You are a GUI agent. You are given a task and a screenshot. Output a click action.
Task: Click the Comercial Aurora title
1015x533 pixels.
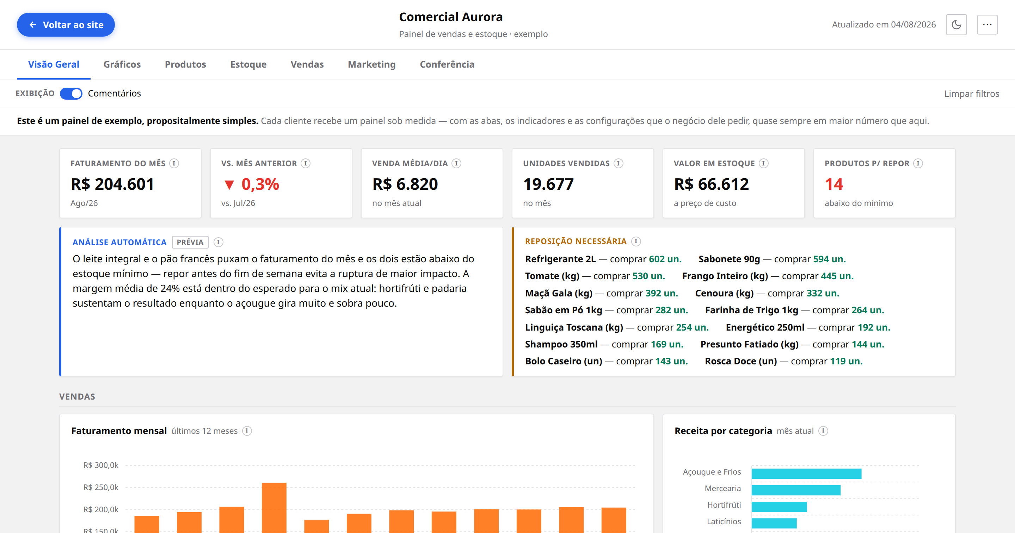(x=451, y=17)
